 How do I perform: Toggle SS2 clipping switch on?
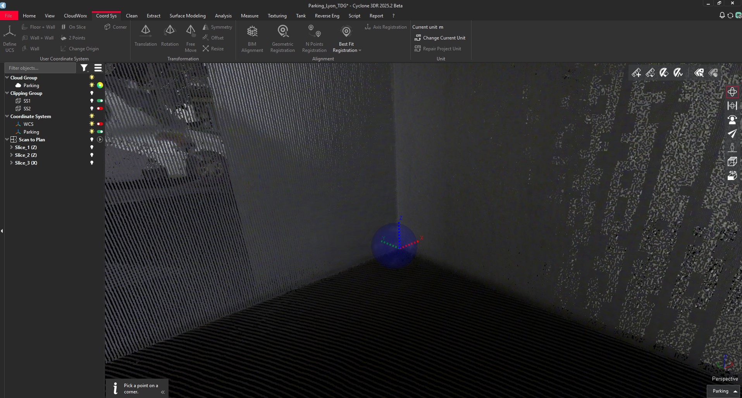tap(100, 108)
